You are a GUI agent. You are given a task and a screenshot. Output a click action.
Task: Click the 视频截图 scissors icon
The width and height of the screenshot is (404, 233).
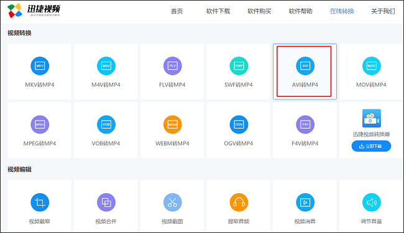pyautogui.click(x=172, y=203)
